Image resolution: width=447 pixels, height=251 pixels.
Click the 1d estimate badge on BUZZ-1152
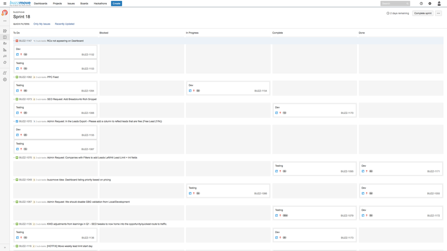pos(26,54)
